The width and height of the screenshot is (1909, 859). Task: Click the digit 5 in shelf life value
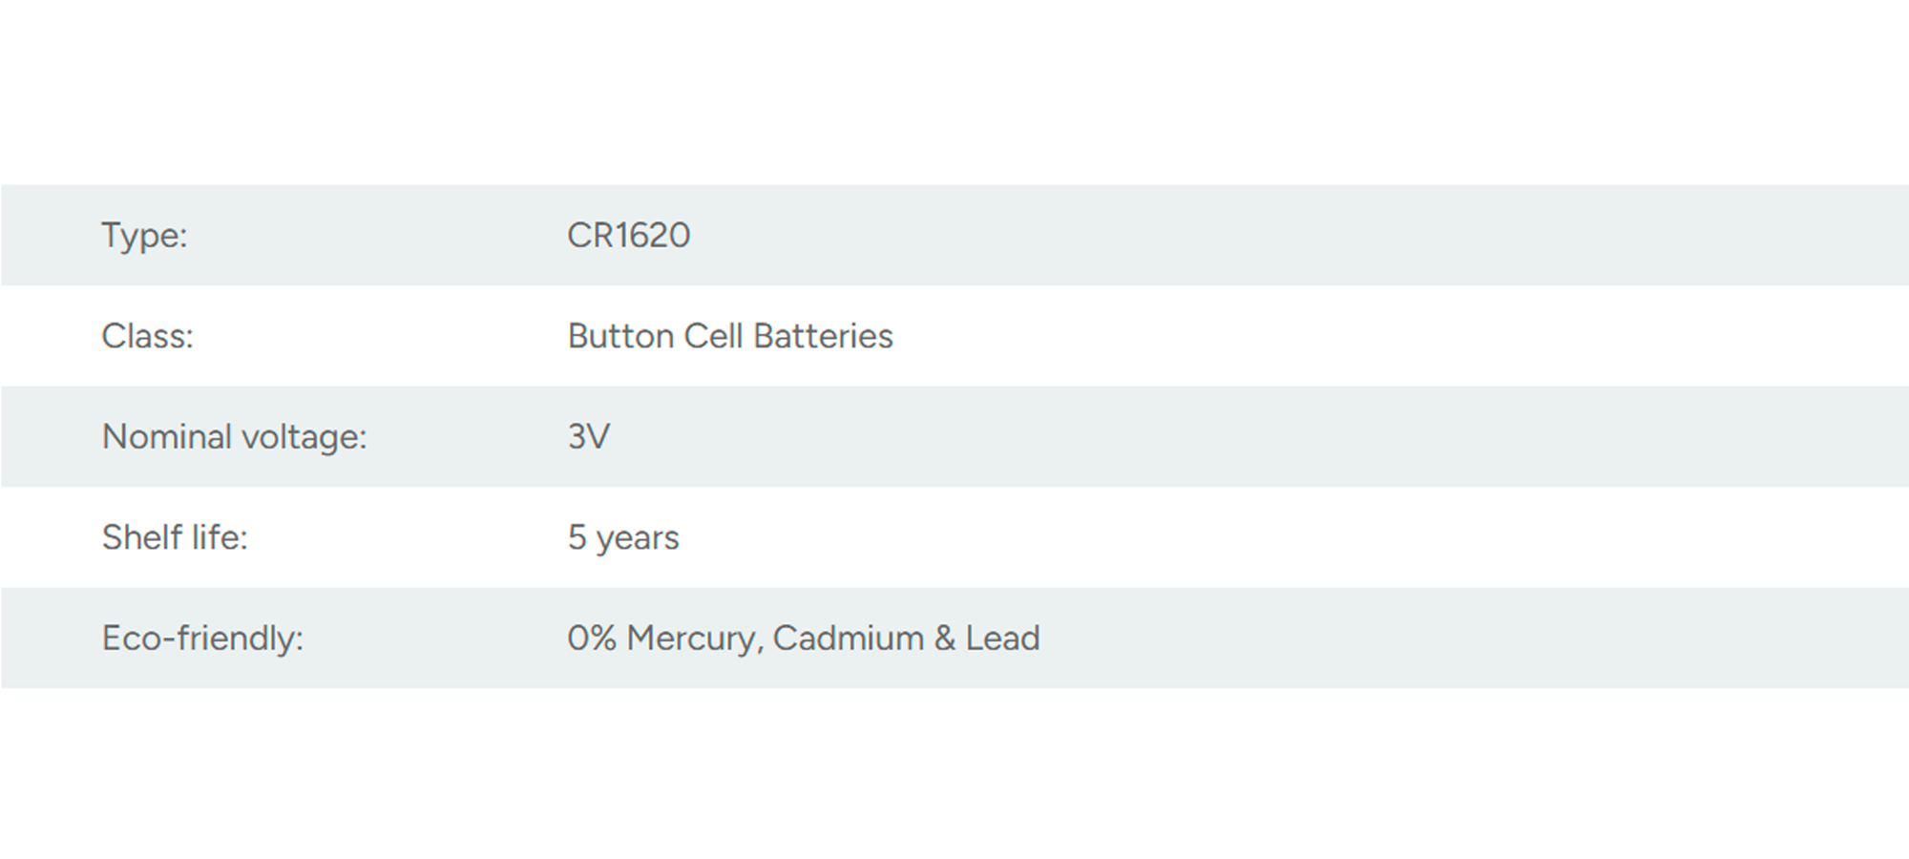pyautogui.click(x=577, y=537)
